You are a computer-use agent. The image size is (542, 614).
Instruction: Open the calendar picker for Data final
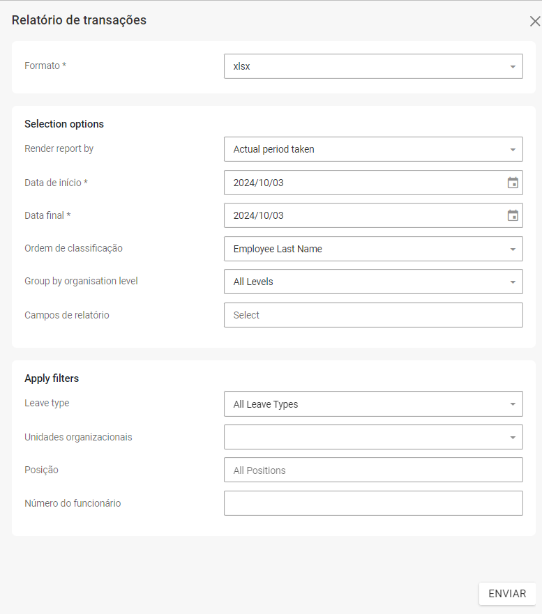click(513, 215)
